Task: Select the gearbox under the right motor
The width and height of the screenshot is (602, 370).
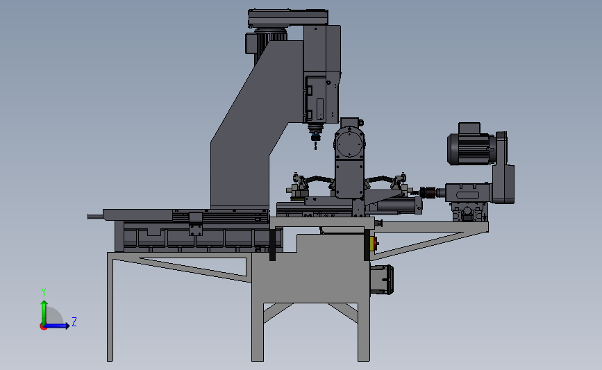Action: click(x=469, y=193)
